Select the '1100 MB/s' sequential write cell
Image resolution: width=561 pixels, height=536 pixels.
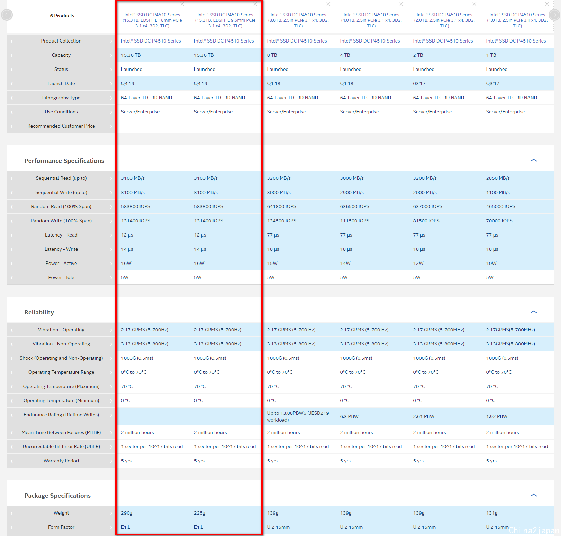(x=517, y=192)
